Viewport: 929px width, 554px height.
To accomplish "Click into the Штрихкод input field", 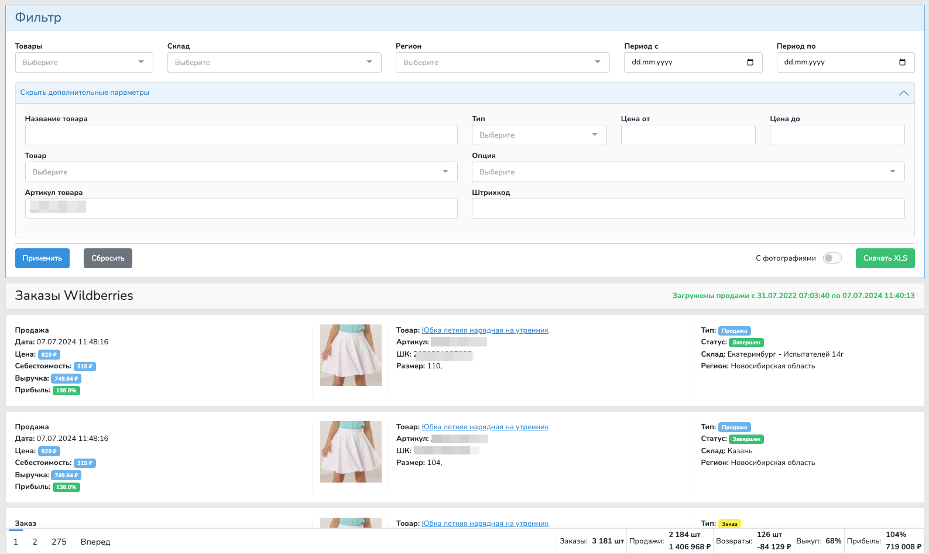I will (x=688, y=209).
